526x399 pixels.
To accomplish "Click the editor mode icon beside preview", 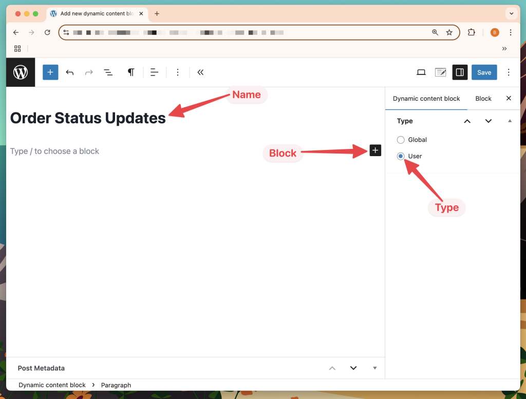I will click(440, 72).
